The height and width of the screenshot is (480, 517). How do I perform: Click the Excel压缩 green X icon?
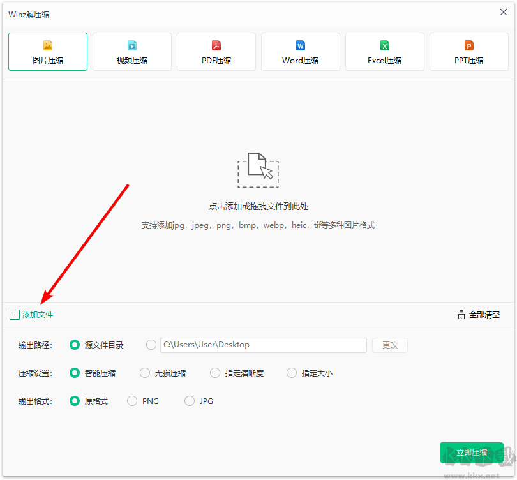pos(385,45)
